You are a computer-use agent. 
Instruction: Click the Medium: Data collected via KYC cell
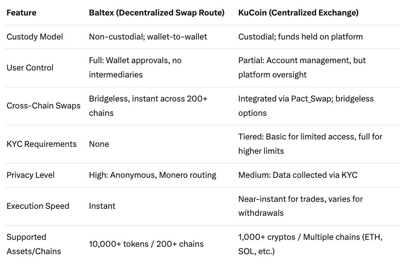pos(297,175)
